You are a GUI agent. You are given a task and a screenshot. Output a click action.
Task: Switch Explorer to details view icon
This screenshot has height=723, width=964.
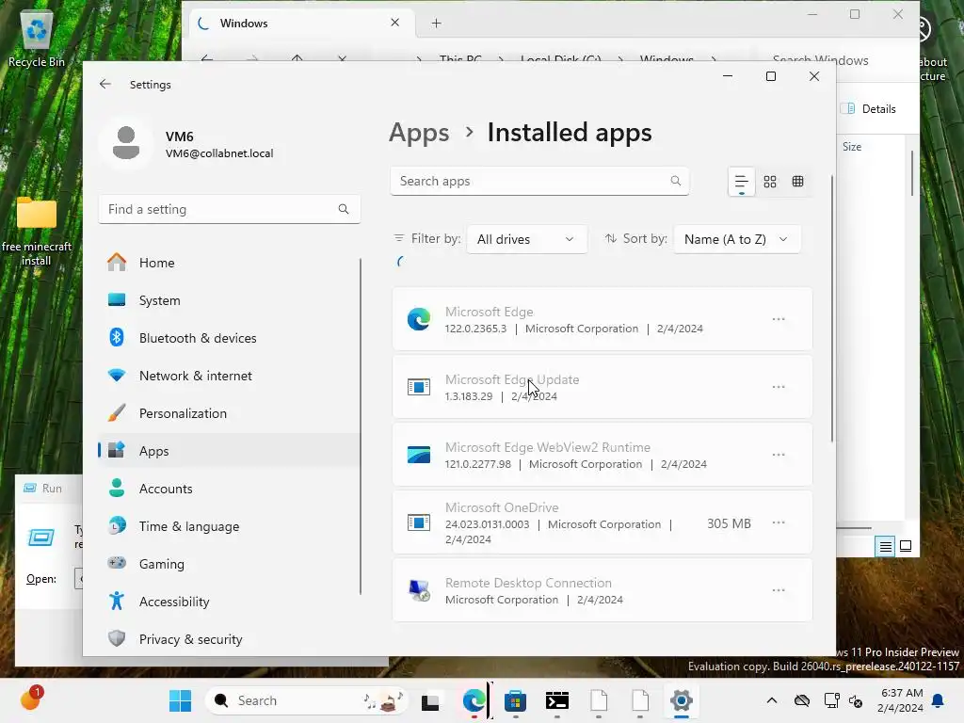(x=885, y=546)
